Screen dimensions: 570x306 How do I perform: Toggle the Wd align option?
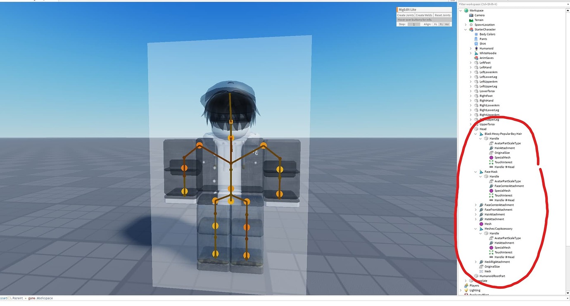(447, 24)
